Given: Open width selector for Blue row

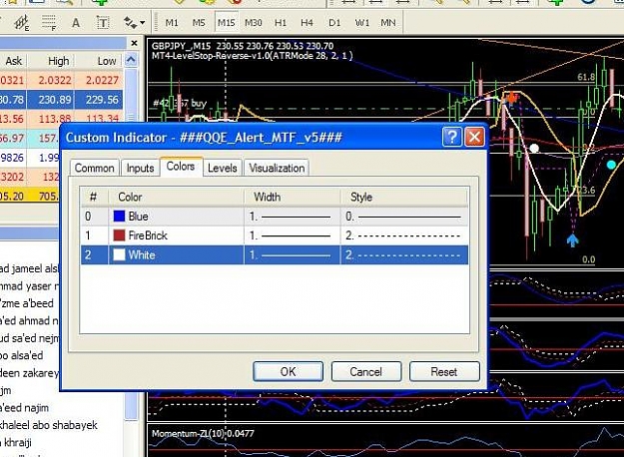Looking at the screenshot, I should pos(292,217).
